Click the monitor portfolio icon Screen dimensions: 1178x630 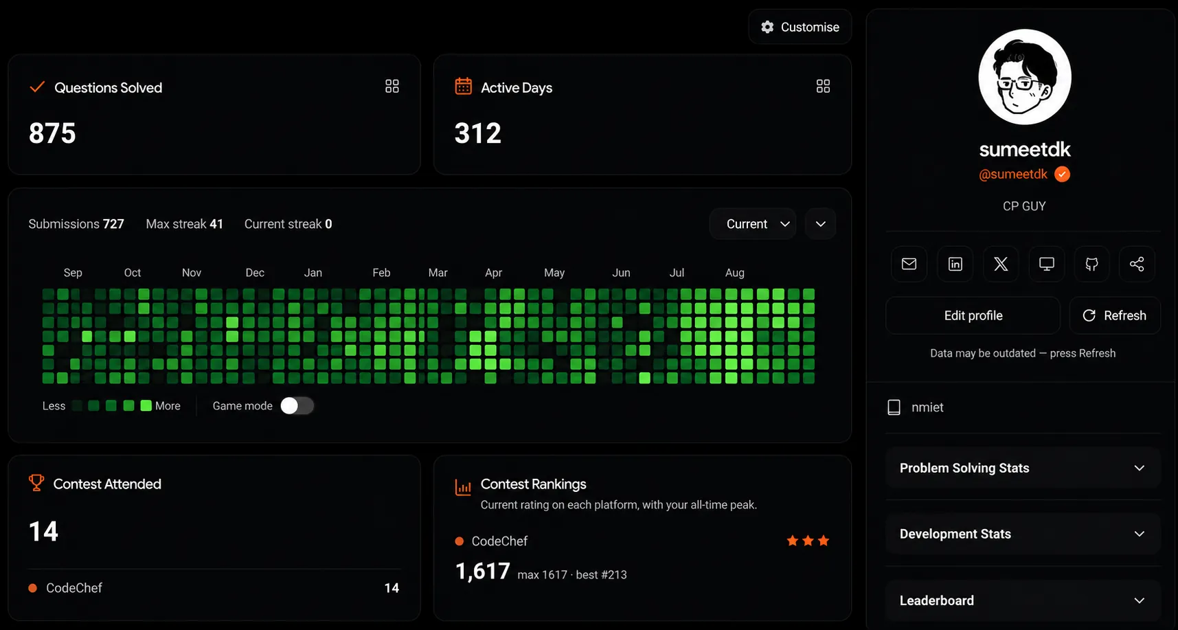pyautogui.click(x=1047, y=264)
